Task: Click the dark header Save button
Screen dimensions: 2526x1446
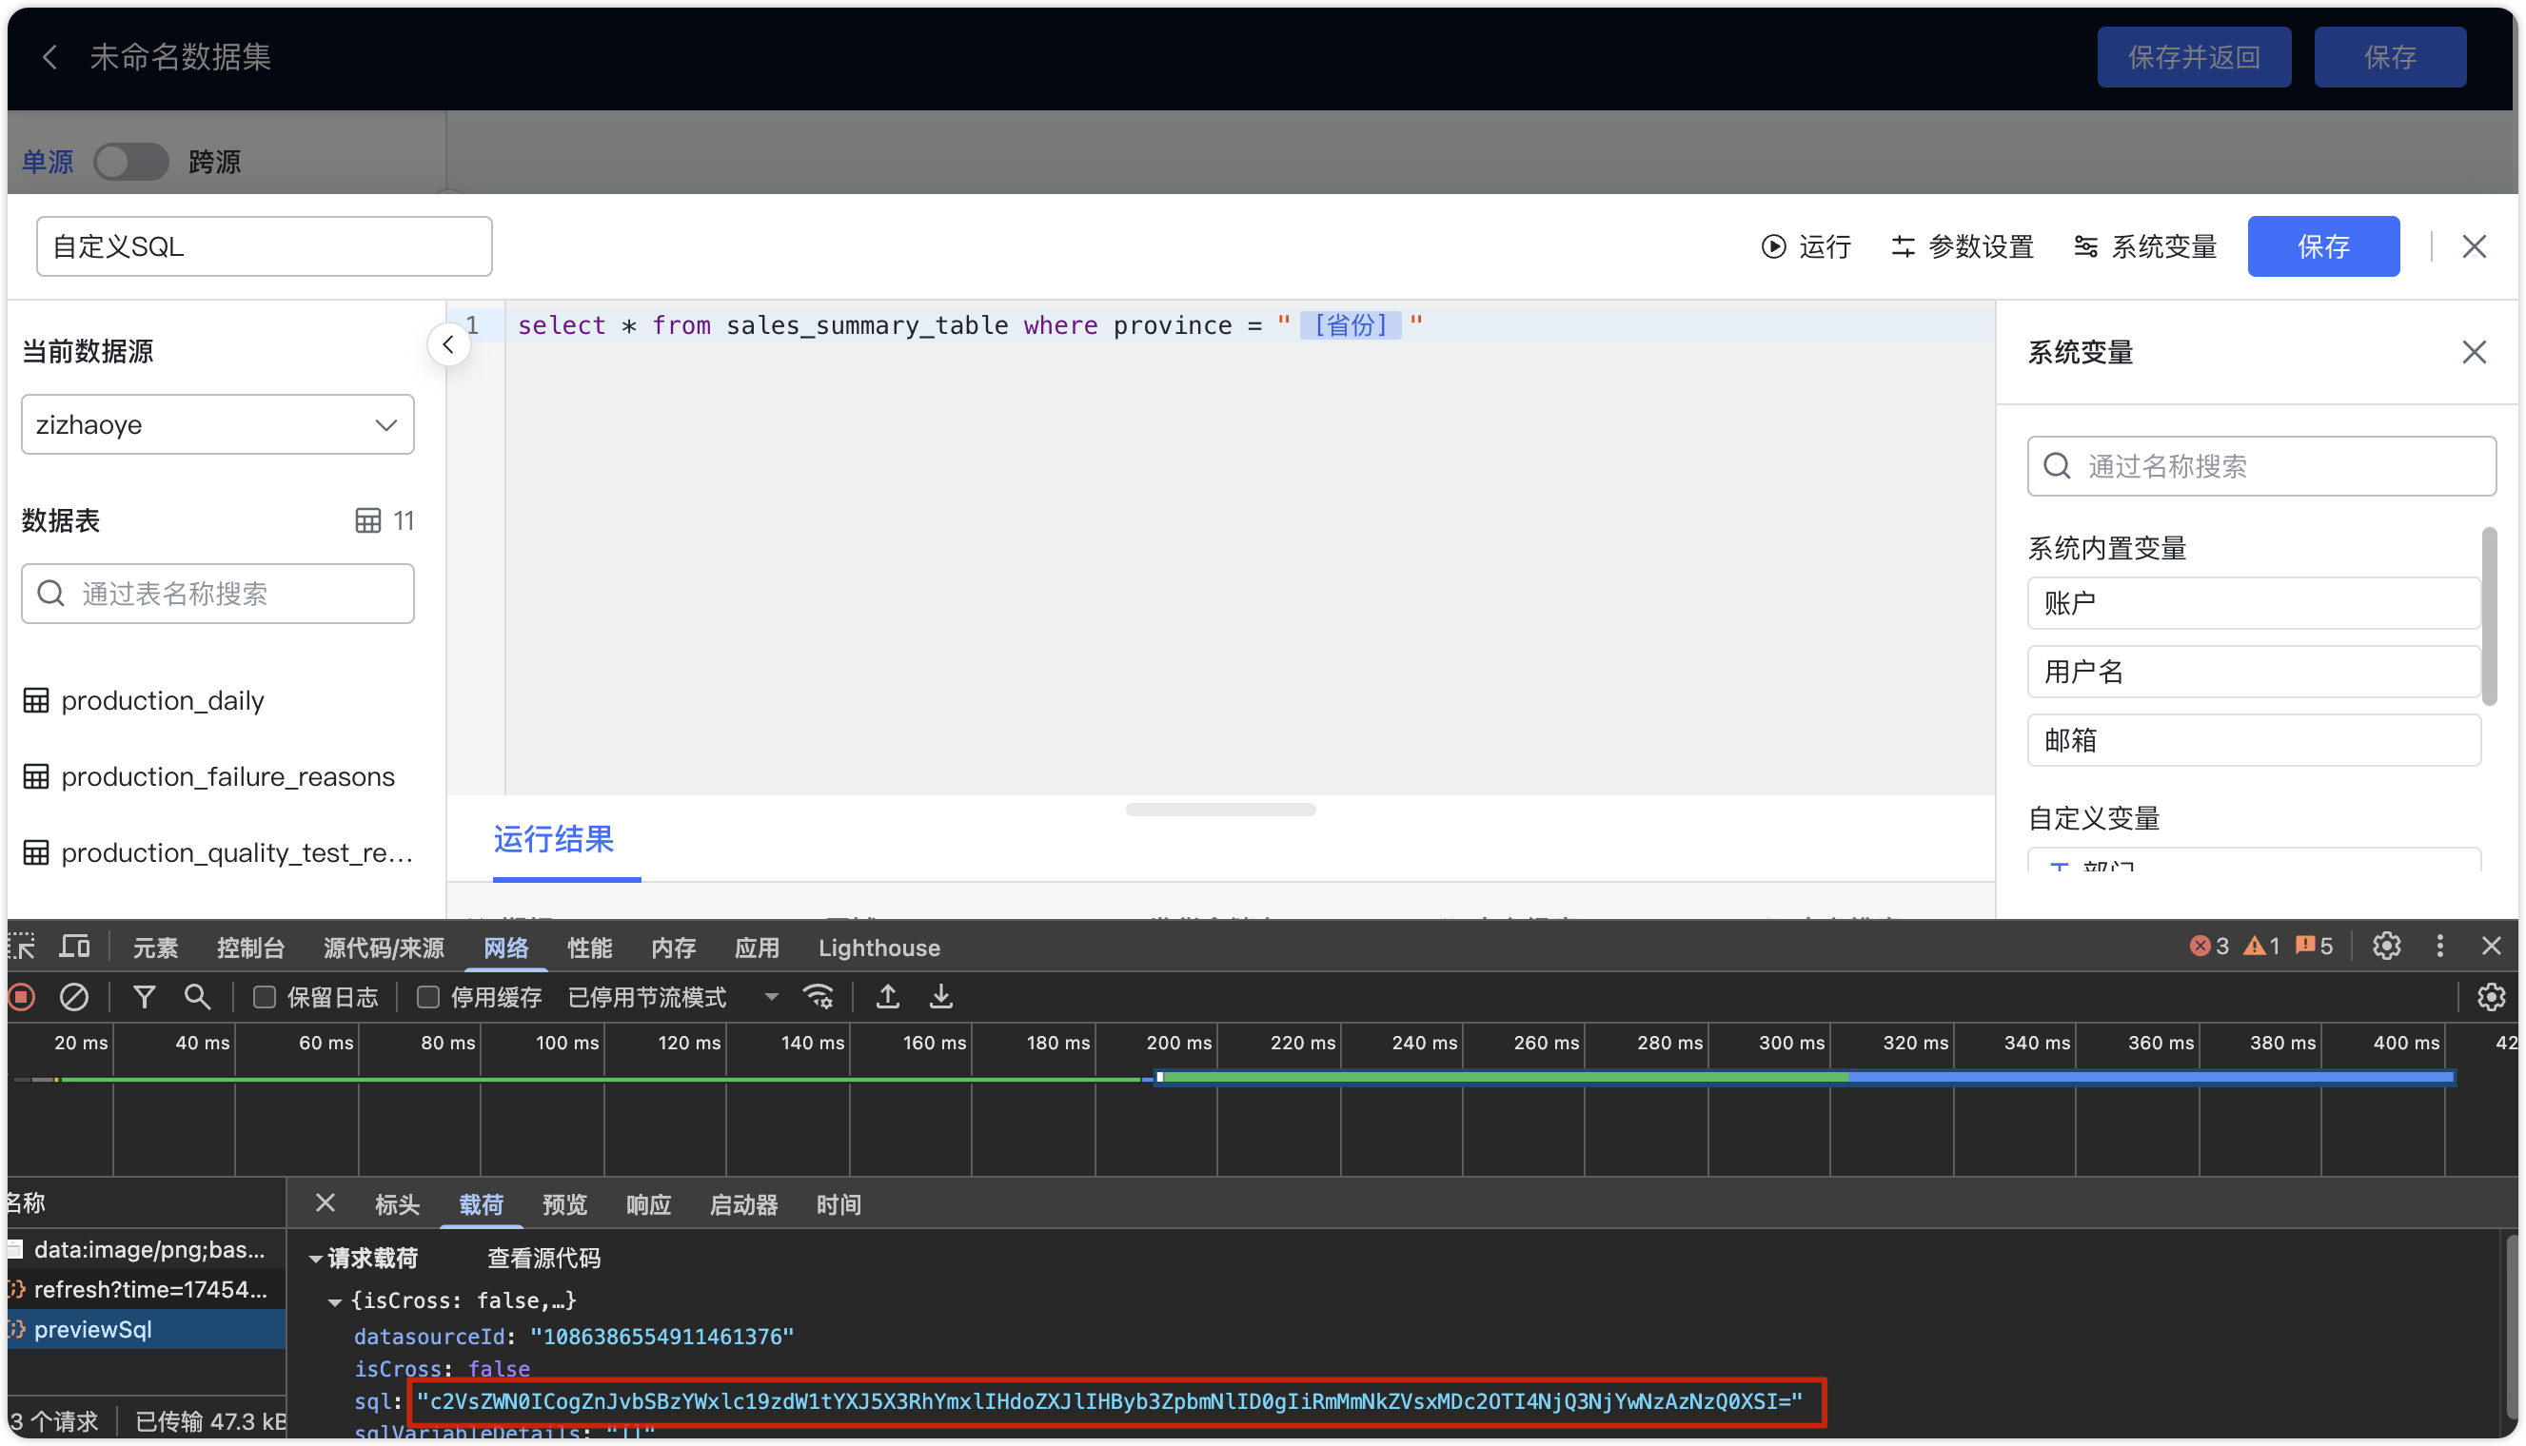Action: 2389,57
